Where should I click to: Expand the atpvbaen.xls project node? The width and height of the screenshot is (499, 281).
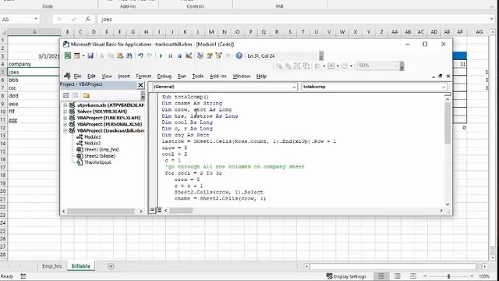point(65,105)
